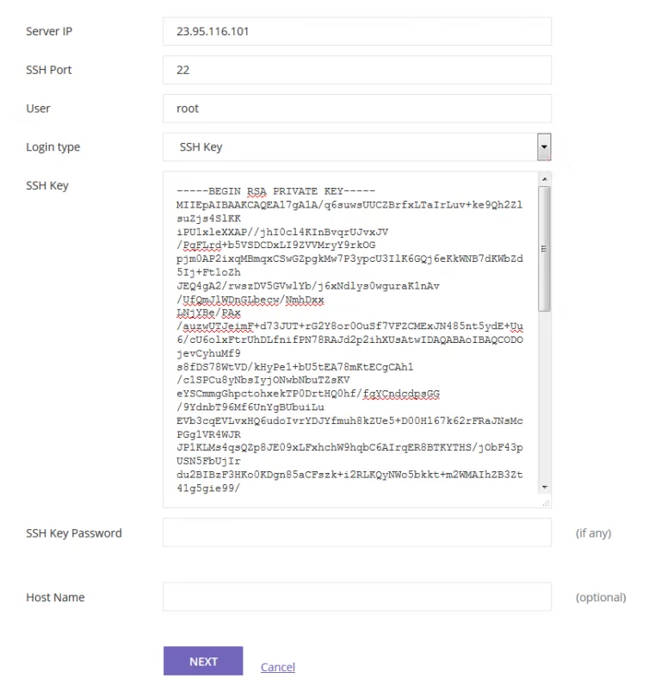
Task: Click the Server IP input field
Action: pyautogui.click(x=357, y=32)
